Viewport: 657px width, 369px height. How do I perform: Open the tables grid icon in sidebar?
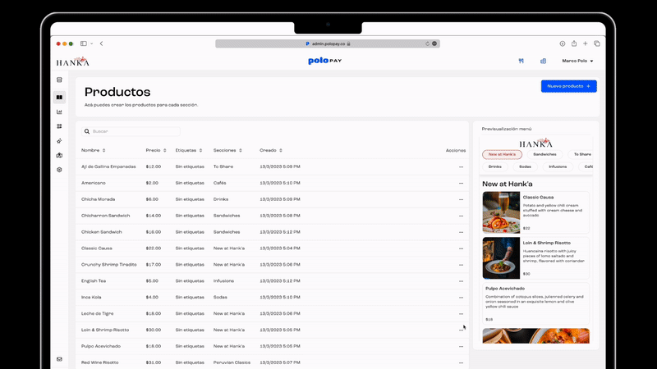(x=59, y=126)
